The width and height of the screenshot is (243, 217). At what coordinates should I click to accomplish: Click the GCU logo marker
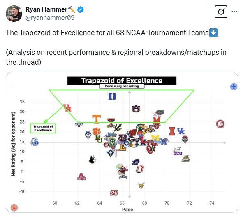point(178,152)
